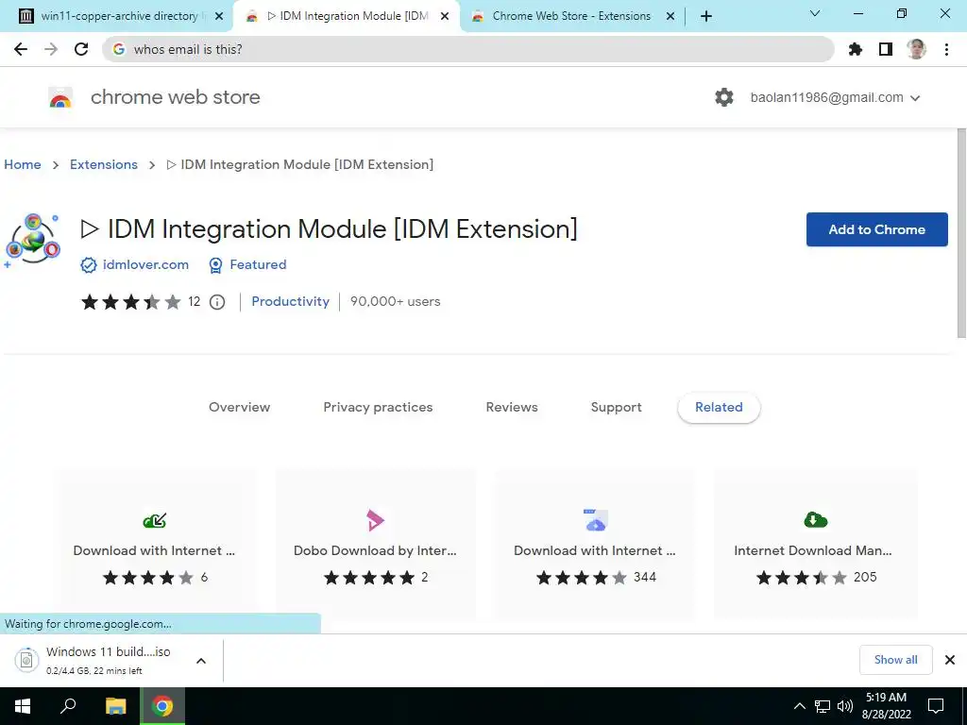This screenshot has height=725, width=967.
Task: Click the Internet Download Man... card title
Action: (x=813, y=551)
